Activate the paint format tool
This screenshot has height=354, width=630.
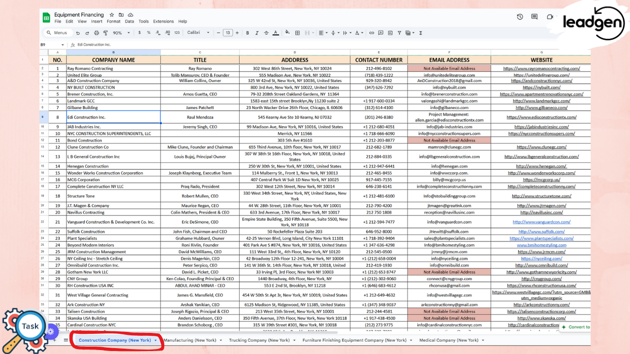pos(105,33)
